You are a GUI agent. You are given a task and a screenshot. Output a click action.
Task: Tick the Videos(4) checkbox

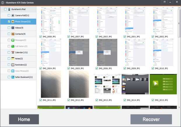tap(9, 28)
